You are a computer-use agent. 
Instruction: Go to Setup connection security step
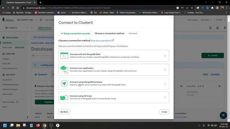click(x=75, y=33)
